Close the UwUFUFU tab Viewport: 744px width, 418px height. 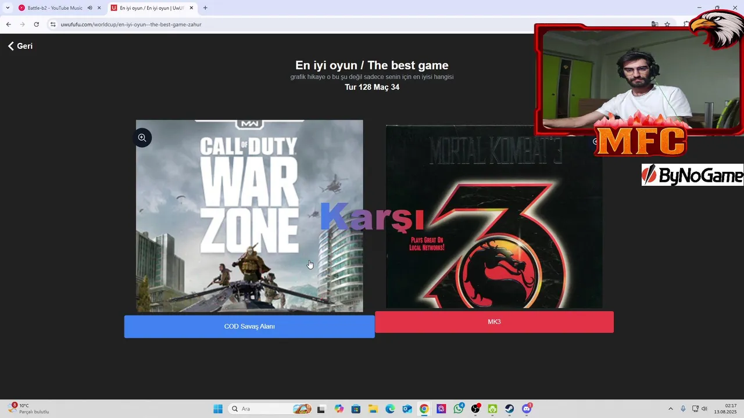pos(191,8)
